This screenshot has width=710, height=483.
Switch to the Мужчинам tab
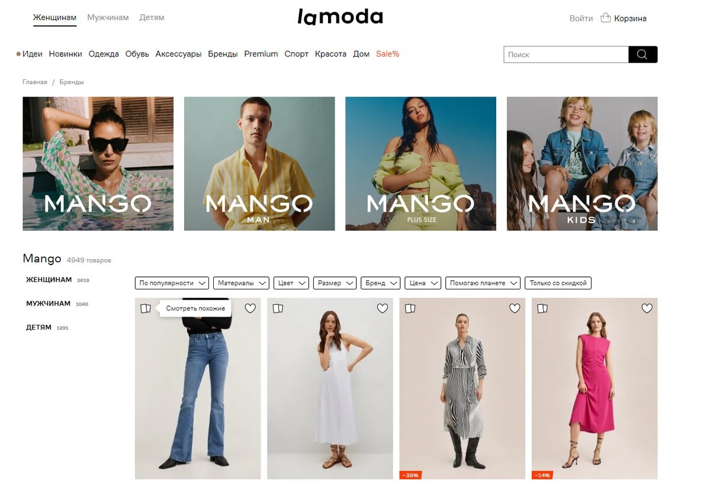tap(108, 17)
